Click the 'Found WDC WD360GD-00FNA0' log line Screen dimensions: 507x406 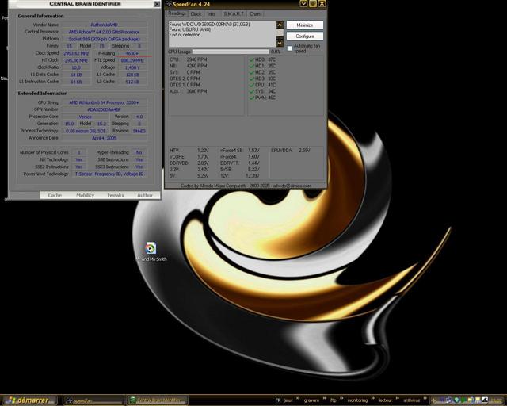tap(209, 25)
